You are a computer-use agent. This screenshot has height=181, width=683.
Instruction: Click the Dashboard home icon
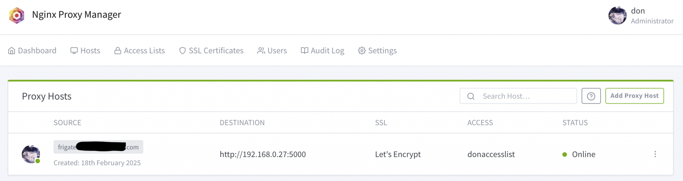click(12, 51)
